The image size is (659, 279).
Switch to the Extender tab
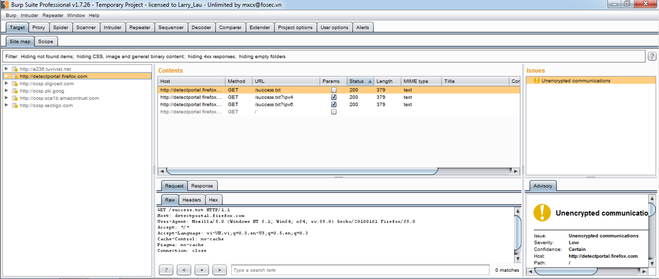[x=260, y=28]
